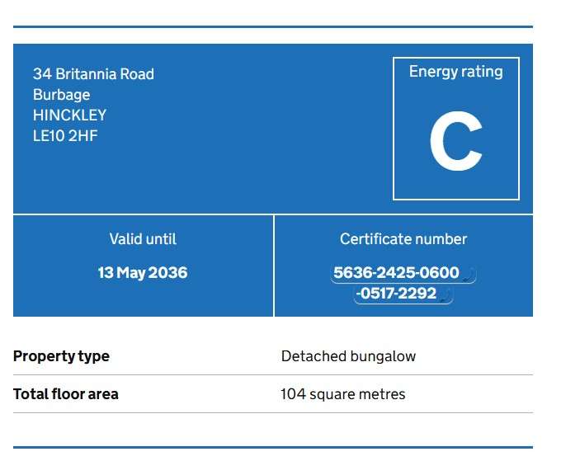This screenshot has width=580, height=461.
Task: Click the -0517-2292 certificate number link
Action: 396,294
